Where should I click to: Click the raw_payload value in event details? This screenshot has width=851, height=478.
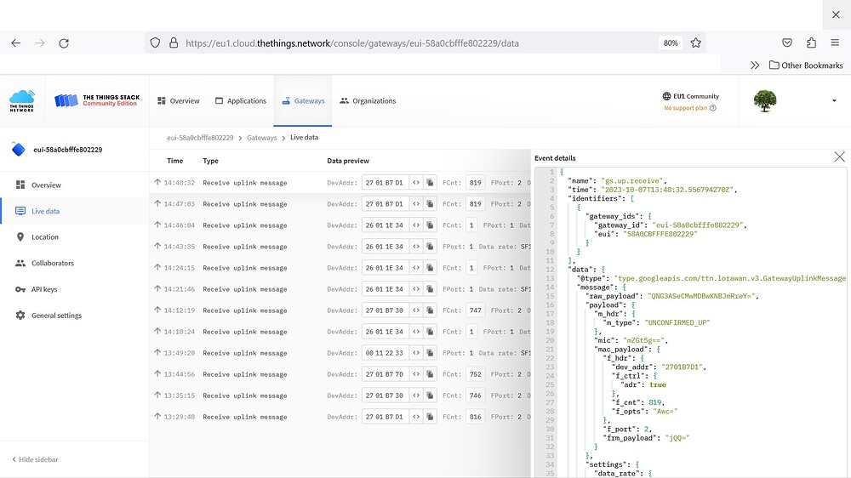(x=701, y=296)
